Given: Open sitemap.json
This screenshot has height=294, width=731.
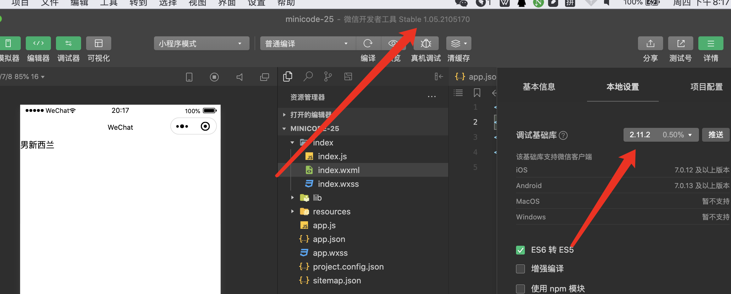Looking at the screenshot, I should [363, 281].
